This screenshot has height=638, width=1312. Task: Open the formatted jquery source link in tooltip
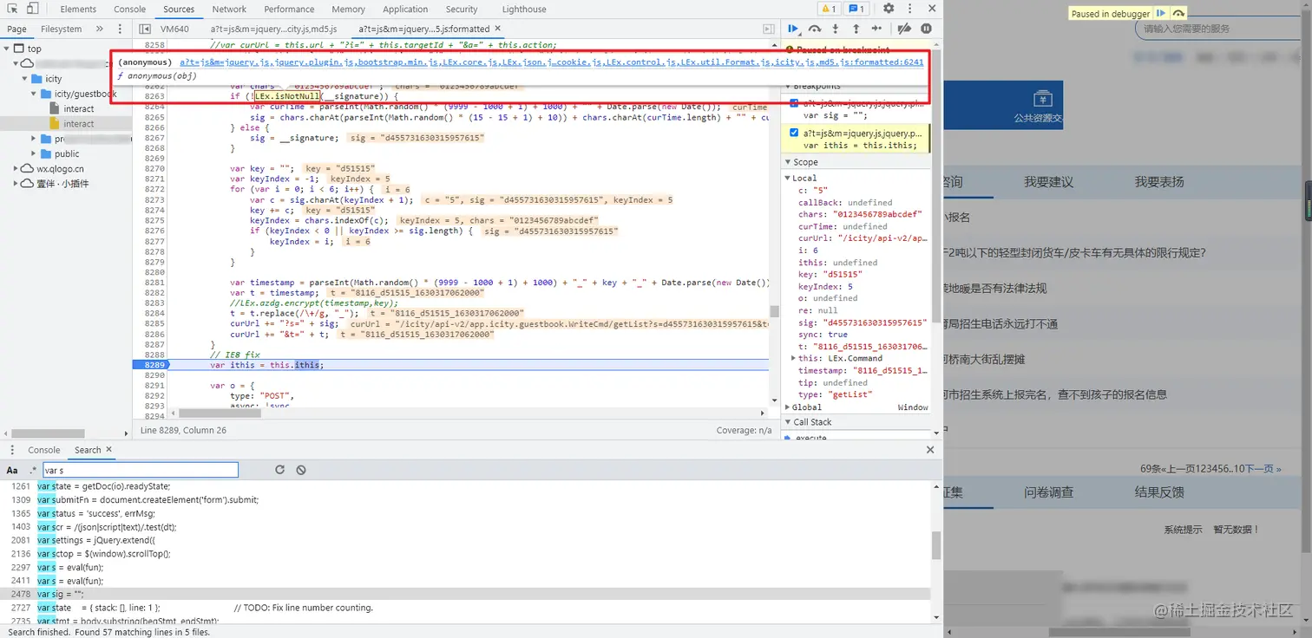(552, 62)
